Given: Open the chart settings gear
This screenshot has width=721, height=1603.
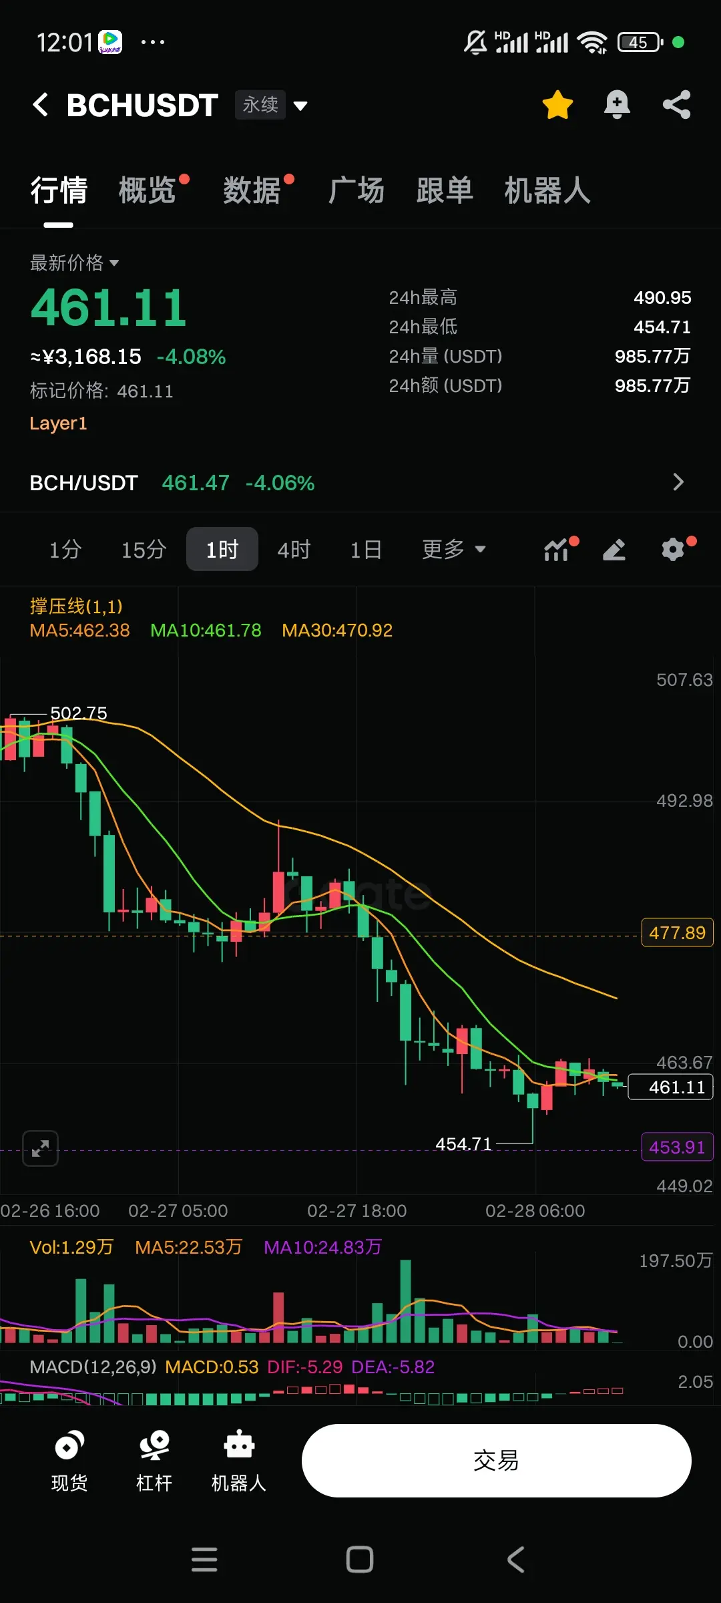Looking at the screenshot, I should 673,550.
